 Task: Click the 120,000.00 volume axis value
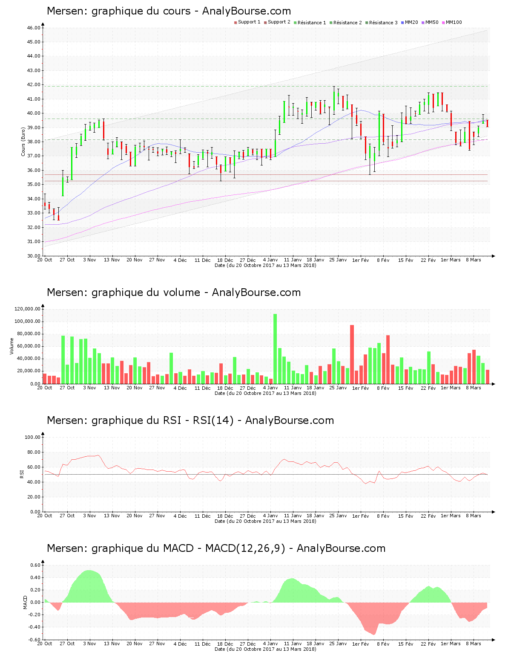coord(28,309)
